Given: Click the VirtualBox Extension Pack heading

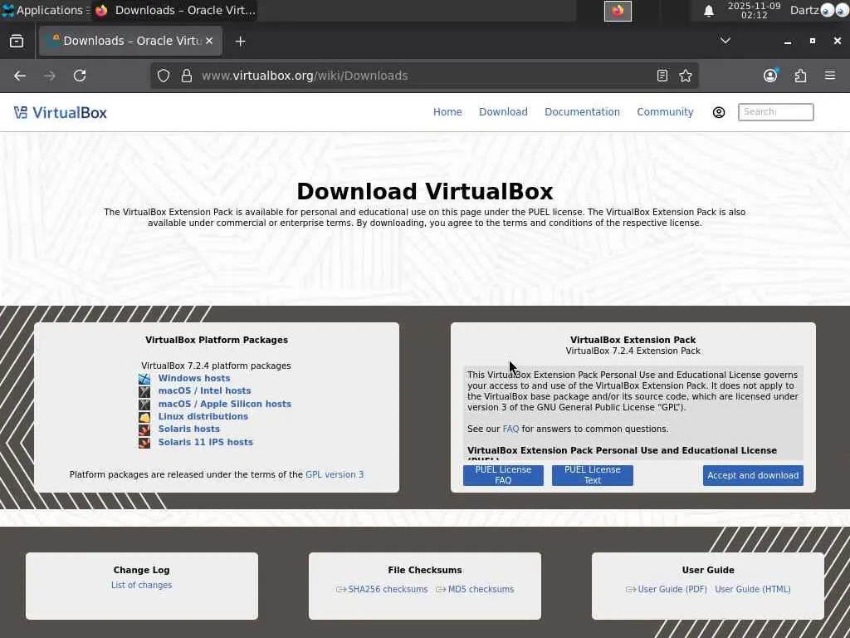Looking at the screenshot, I should 633,340.
